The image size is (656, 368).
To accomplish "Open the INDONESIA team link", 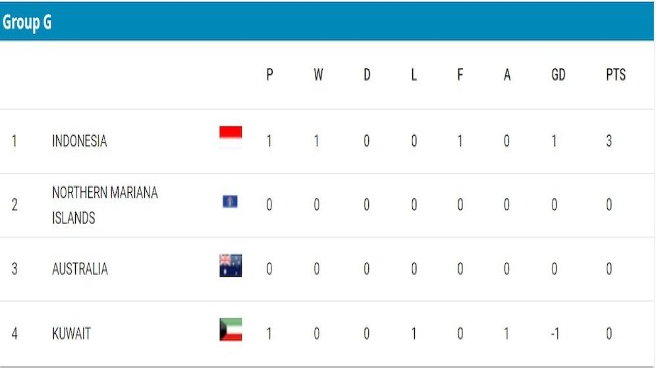I will (x=79, y=141).
